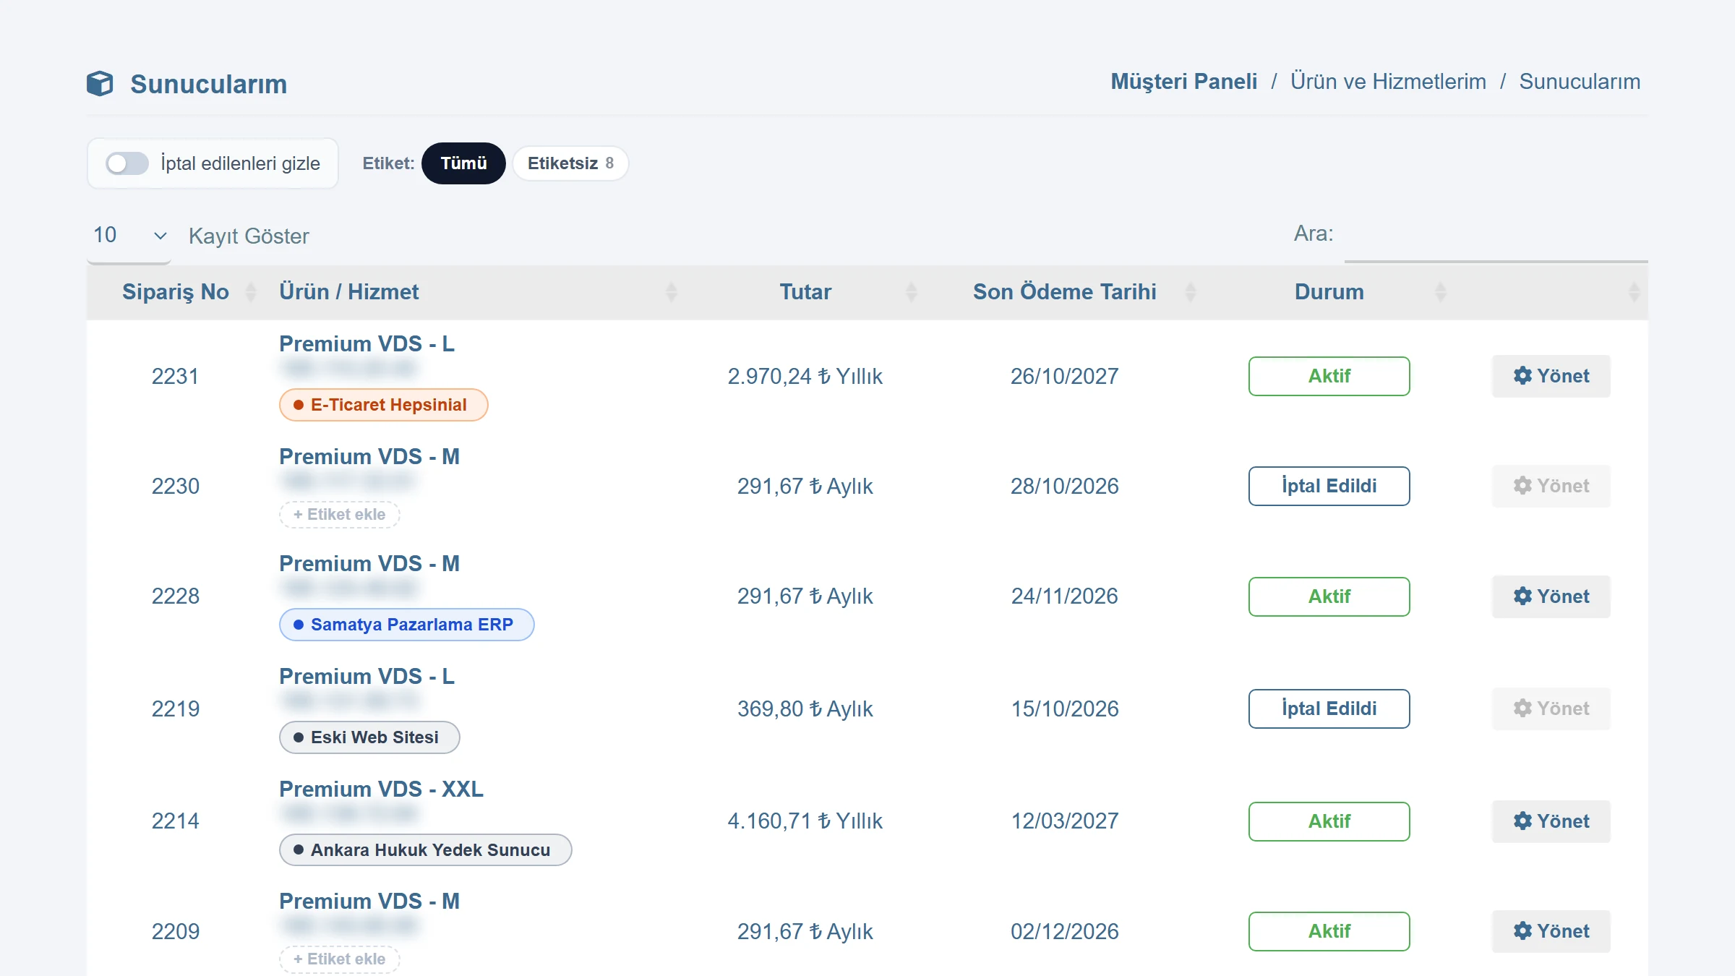
Task: Add label to order 2230
Action: (x=339, y=515)
